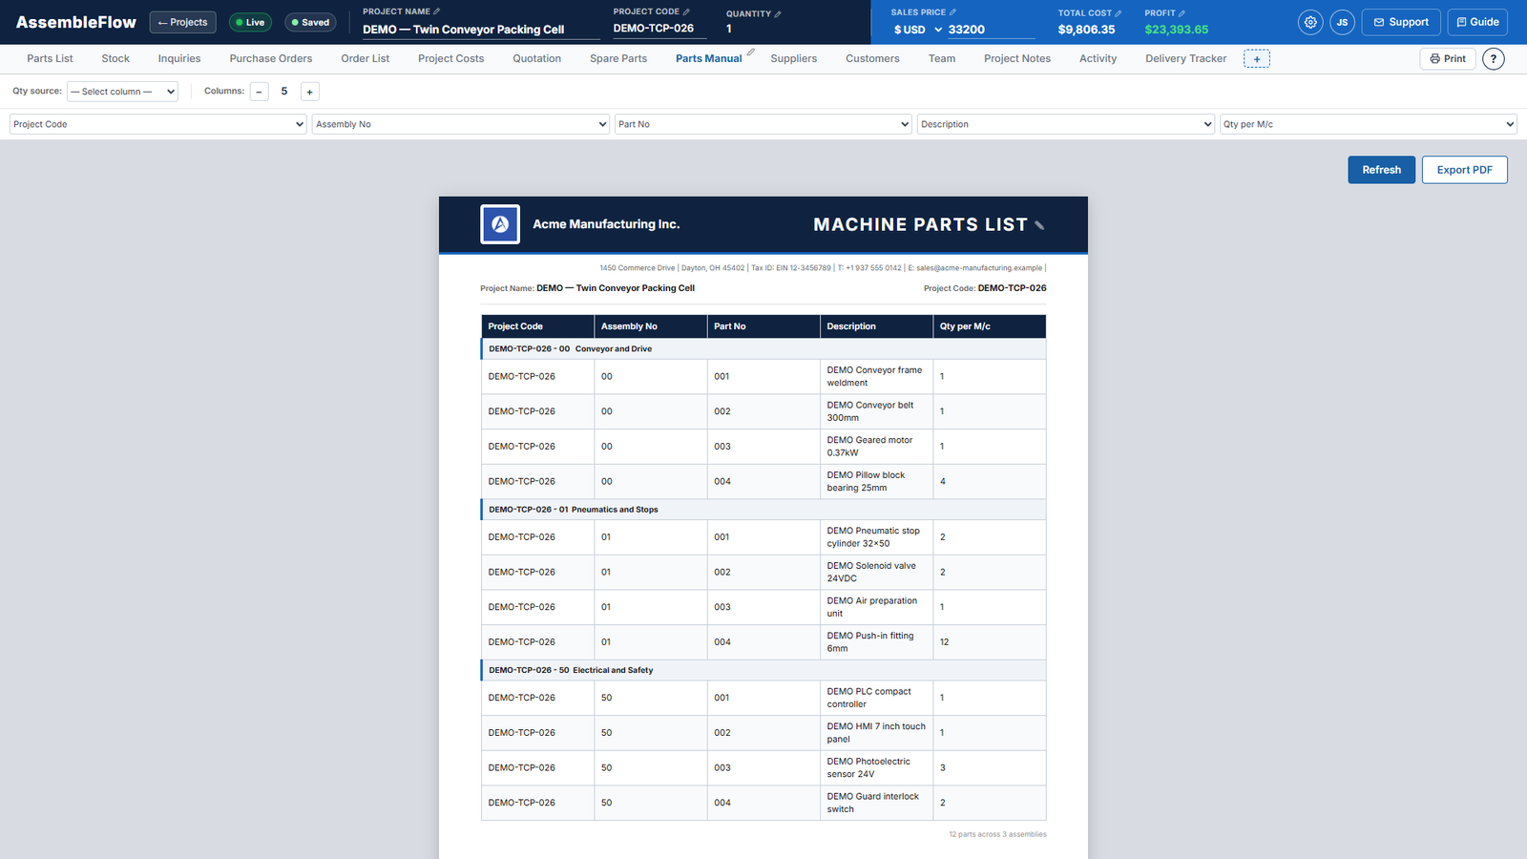Open the Support button

pyautogui.click(x=1401, y=22)
